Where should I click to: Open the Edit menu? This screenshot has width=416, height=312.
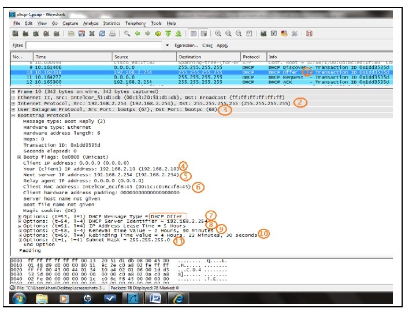(29, 23)
